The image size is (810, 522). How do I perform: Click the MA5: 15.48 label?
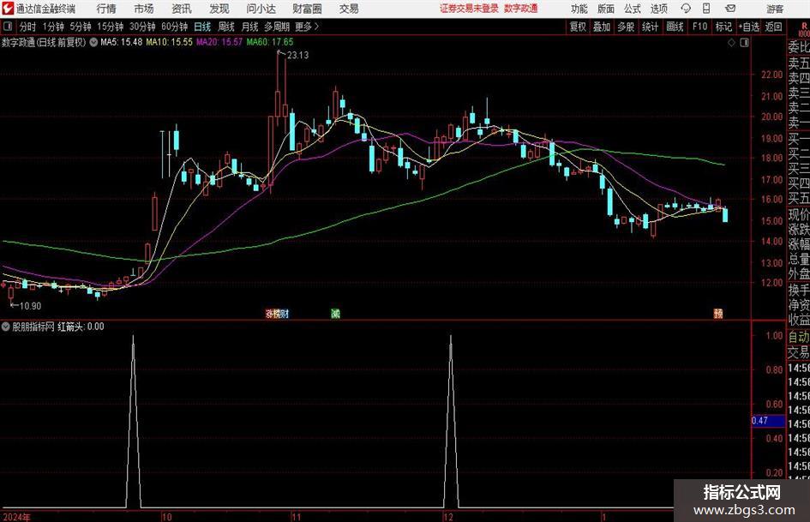point(121,42)
